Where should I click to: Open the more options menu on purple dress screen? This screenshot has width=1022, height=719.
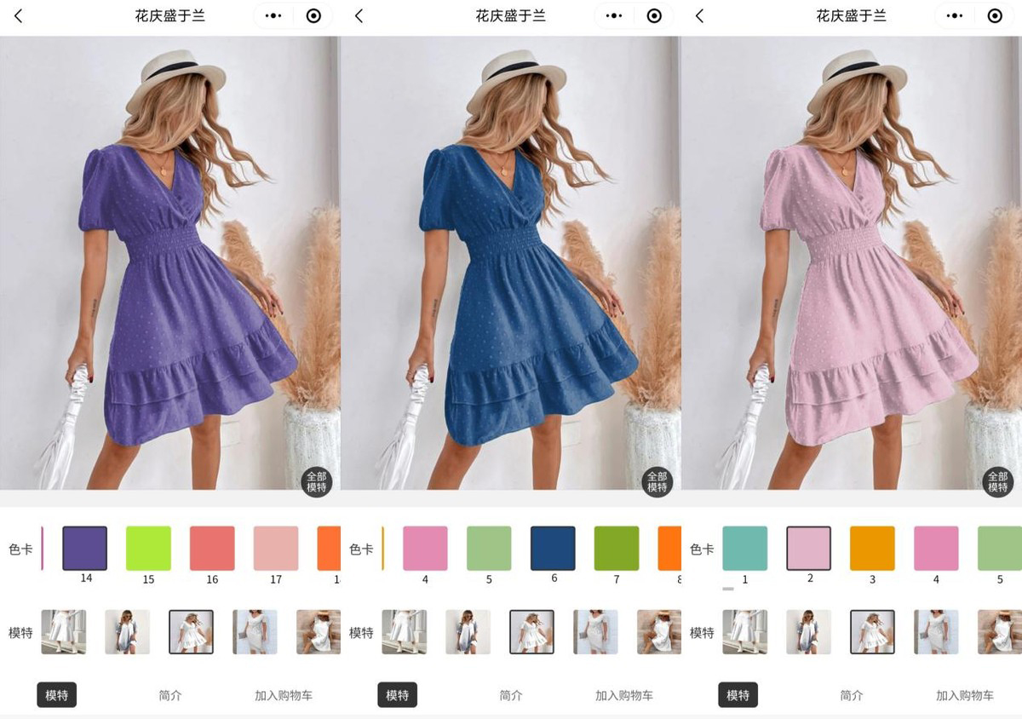[273, 16]
